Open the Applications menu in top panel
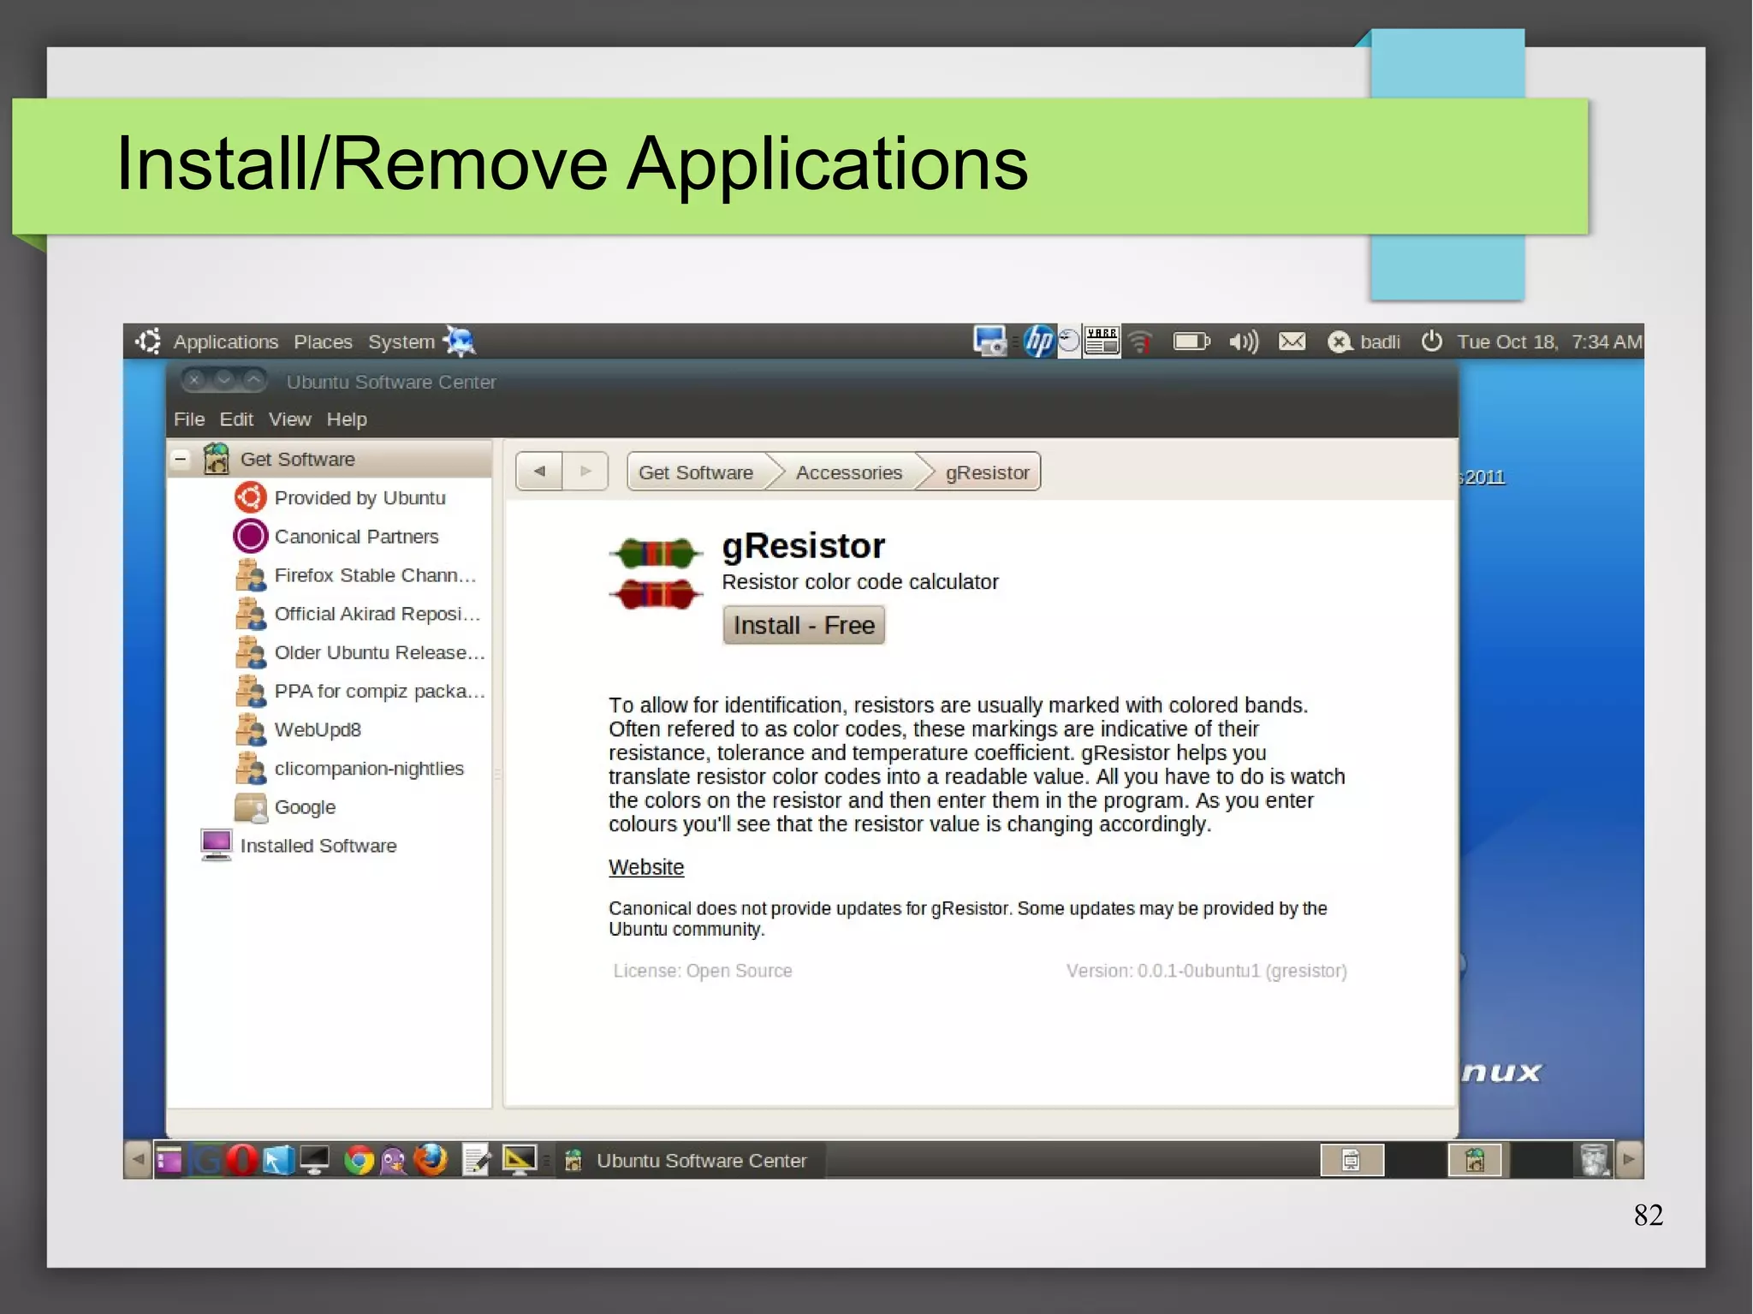Screen dimensions: 1753x1314 (225, 342)
